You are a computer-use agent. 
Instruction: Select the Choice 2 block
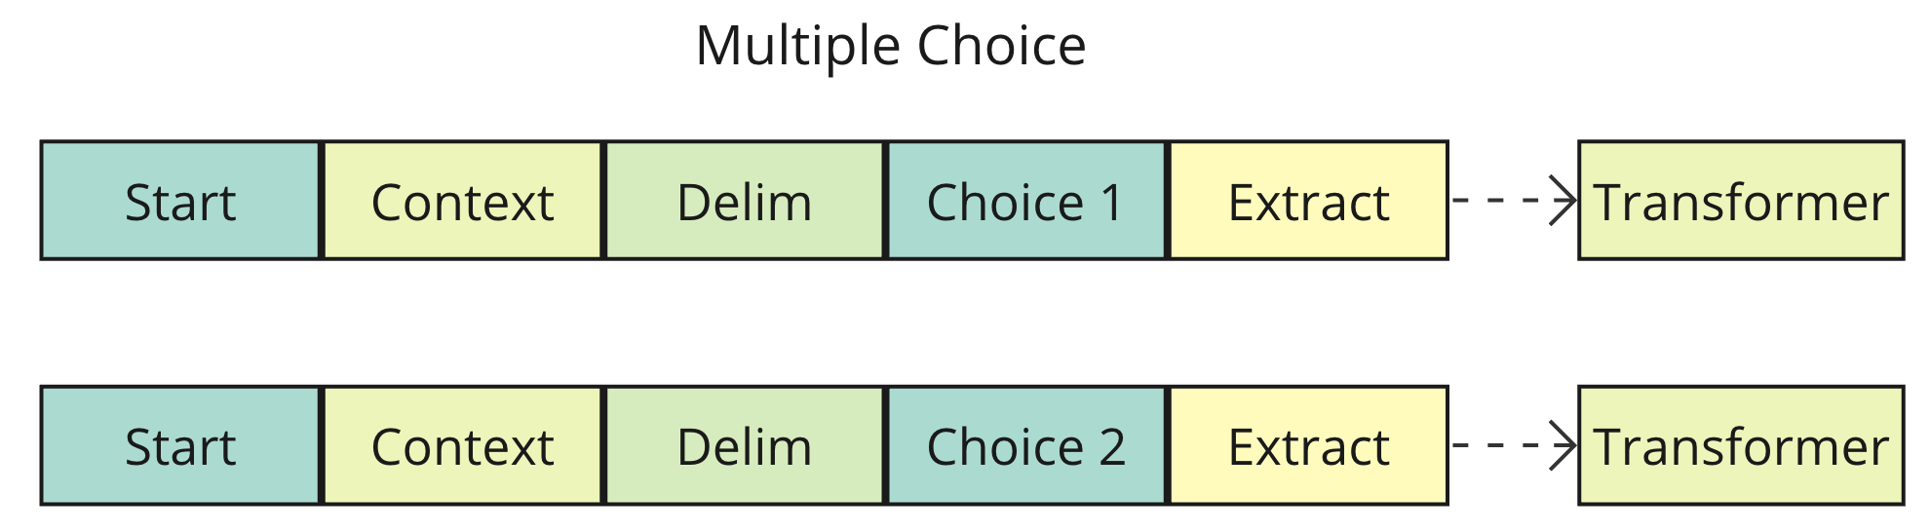[x=1025, y=446]
